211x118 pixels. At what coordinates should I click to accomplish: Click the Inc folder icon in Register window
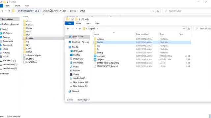[x=95, y=46]
